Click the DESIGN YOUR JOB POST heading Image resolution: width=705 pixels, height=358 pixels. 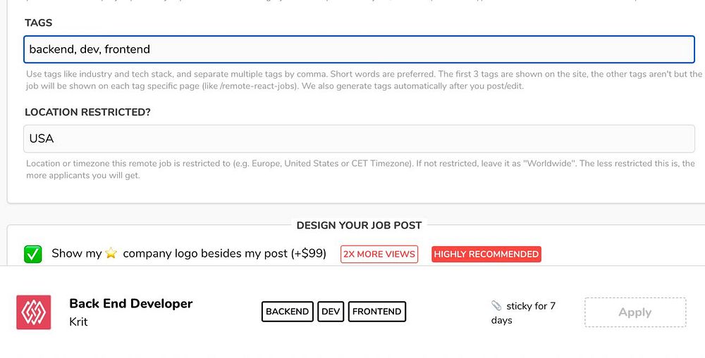tap(359, 225)
